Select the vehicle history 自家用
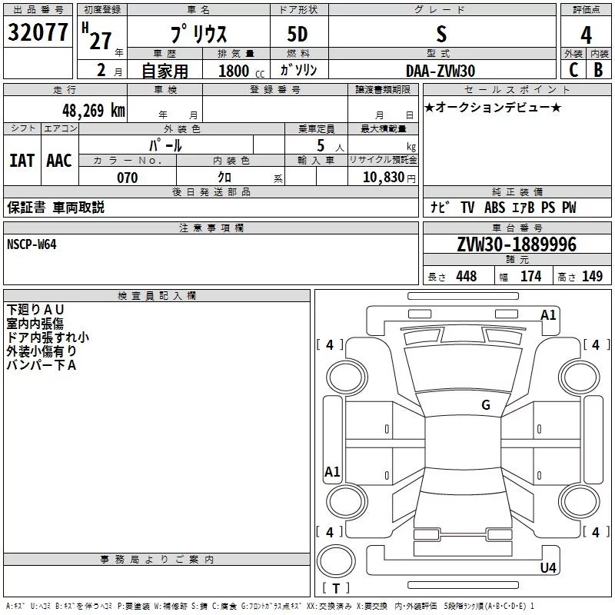The width and height of the screenshot is (615, 615). tap(165, 71)
